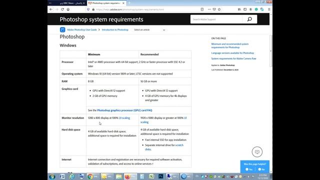Open the browser home page icon

(68, 9)
